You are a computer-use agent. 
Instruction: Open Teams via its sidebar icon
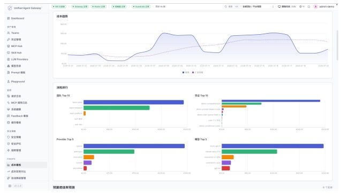coord(9,33)
